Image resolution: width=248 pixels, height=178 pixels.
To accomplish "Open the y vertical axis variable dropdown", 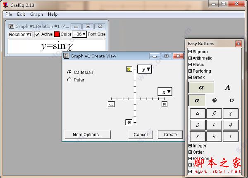I will tap(145, 69).
